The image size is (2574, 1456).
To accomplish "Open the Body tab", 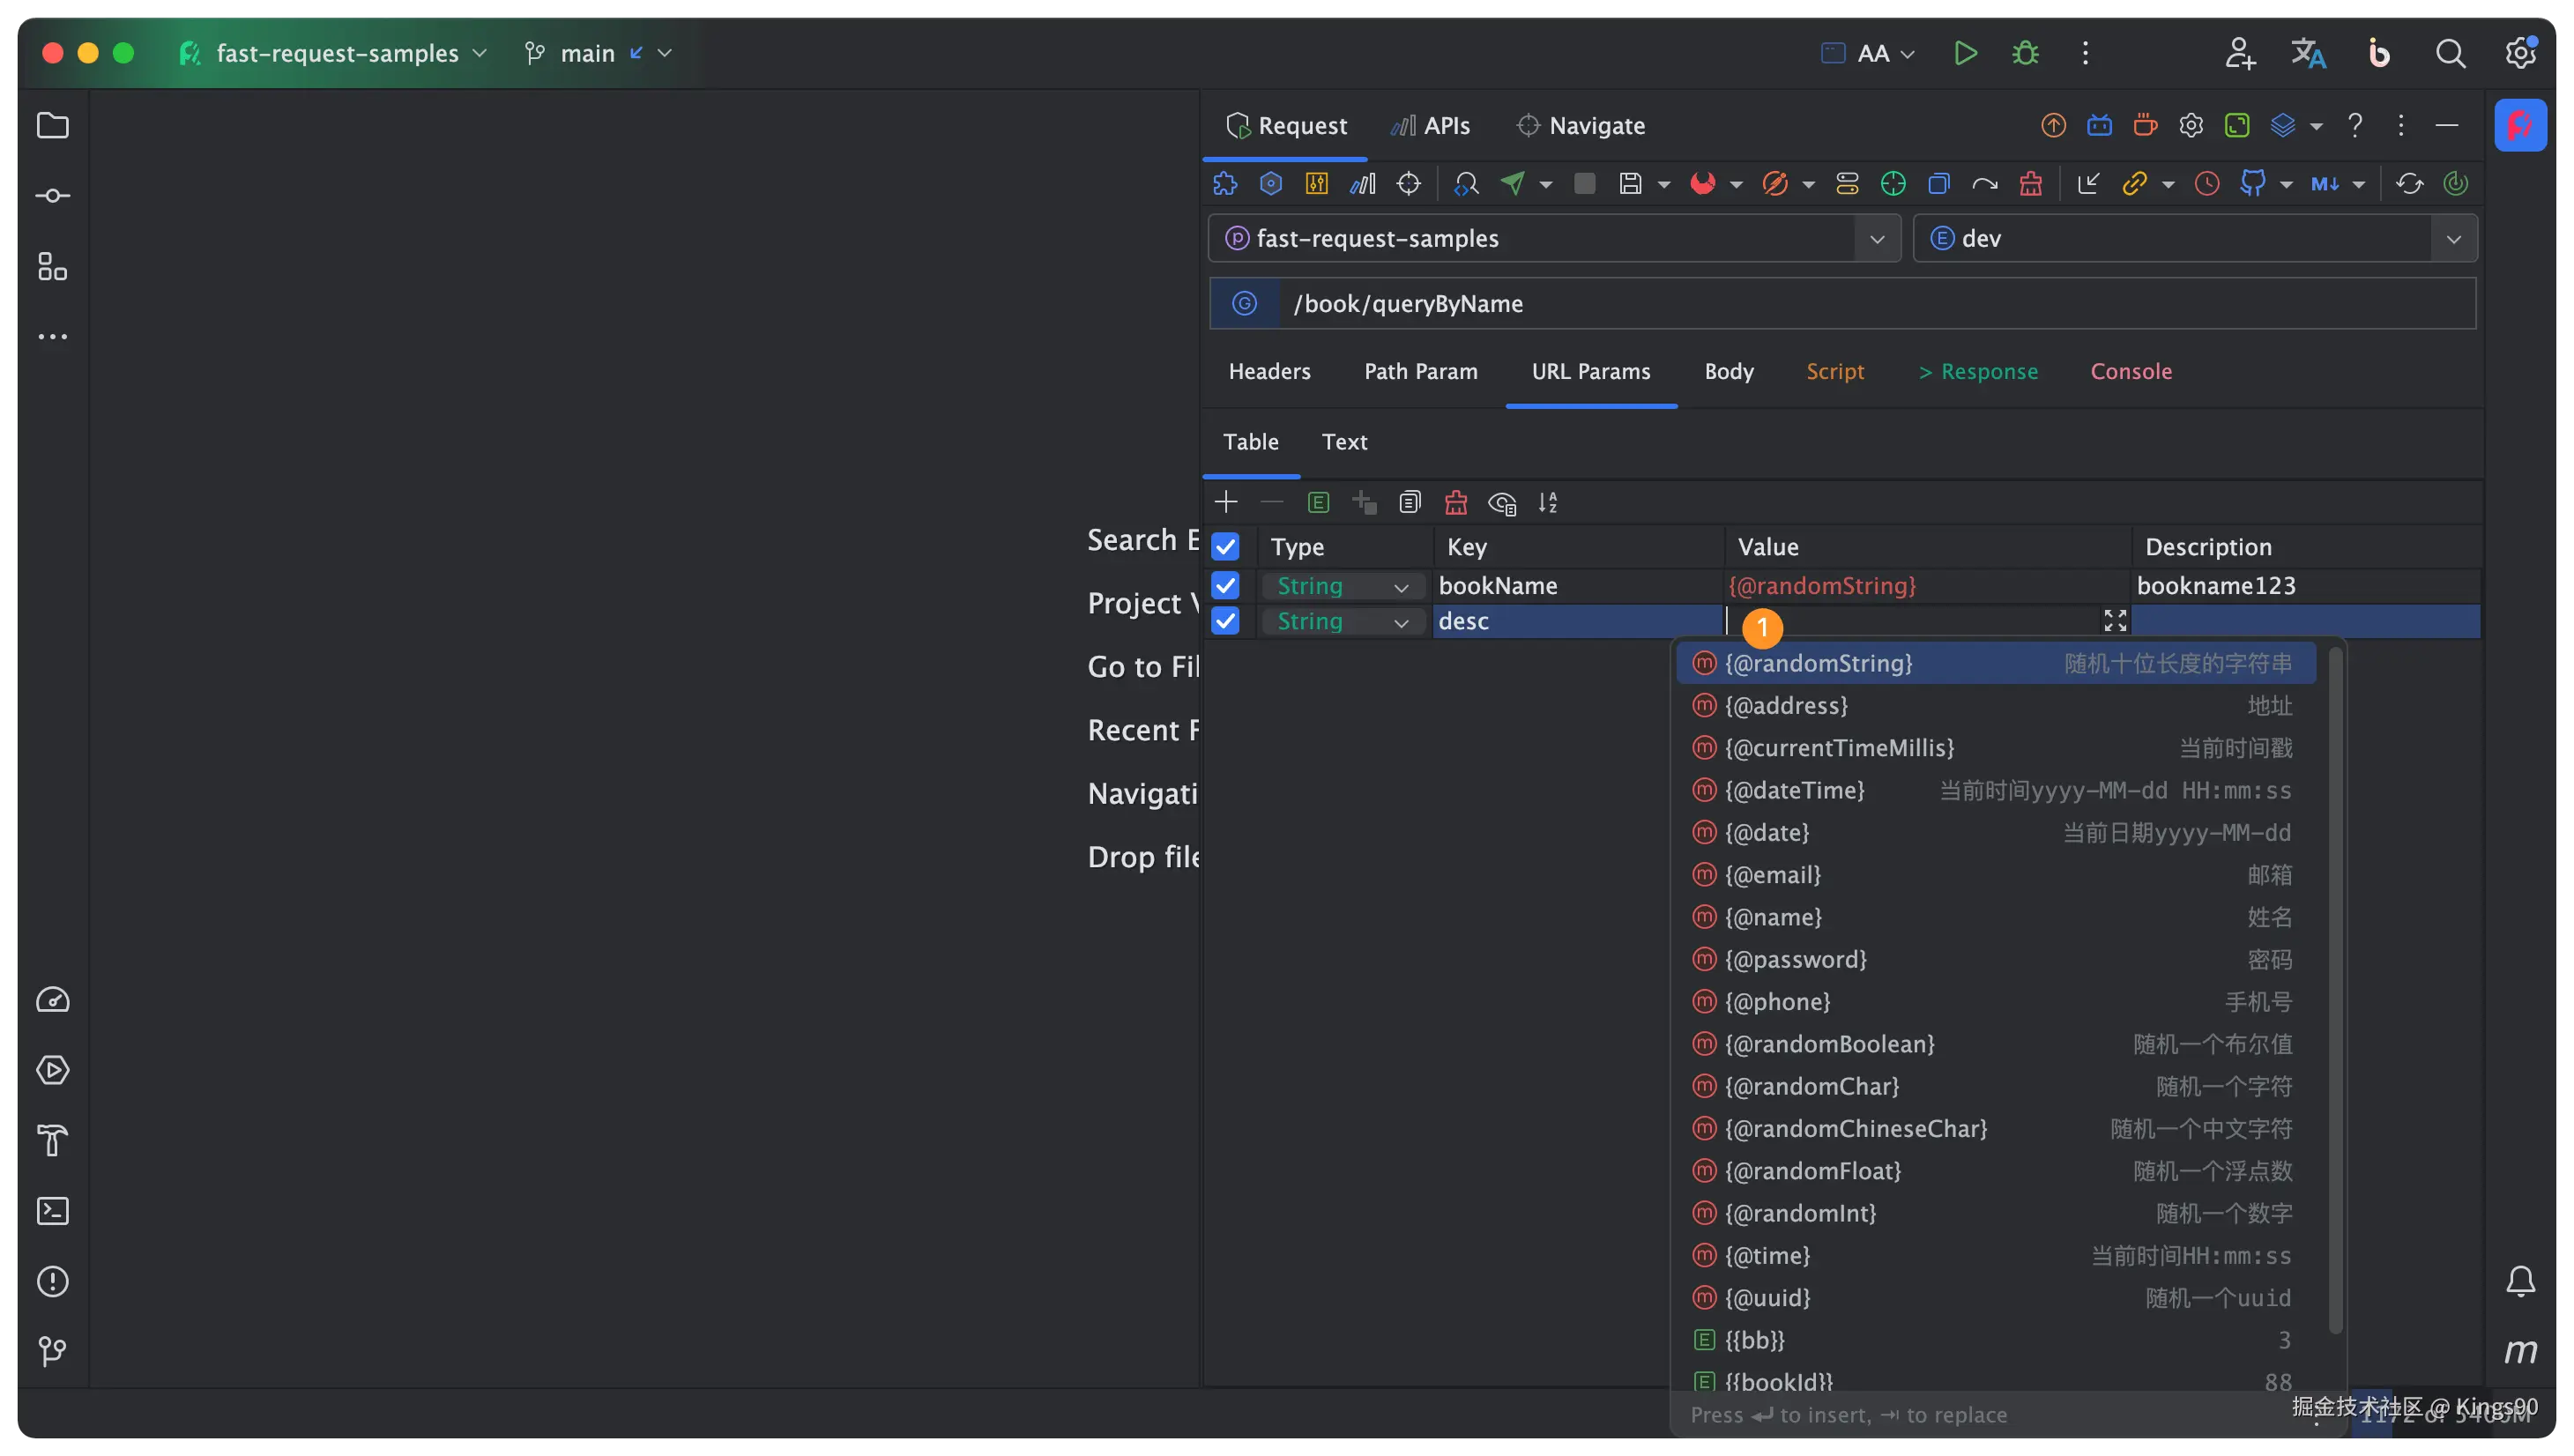I will (1728, 371).
